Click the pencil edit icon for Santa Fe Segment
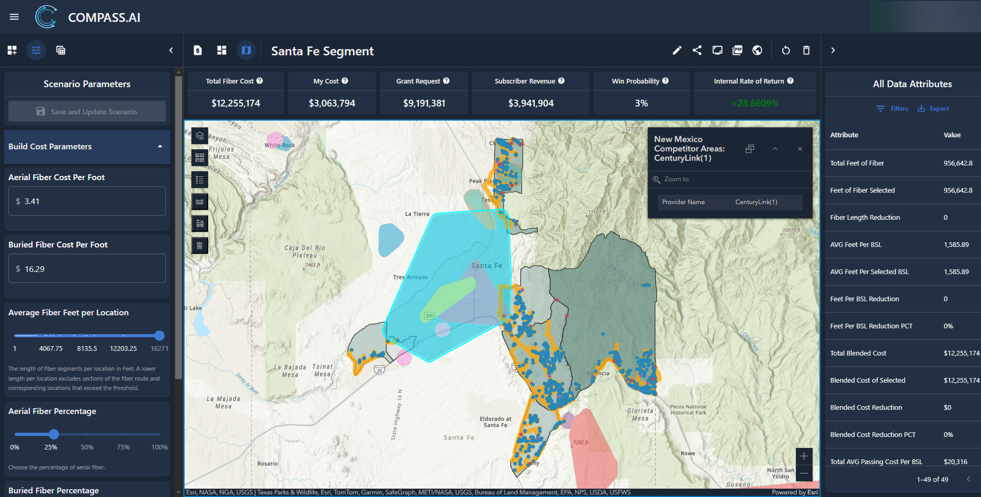 (x=677, y=51)
